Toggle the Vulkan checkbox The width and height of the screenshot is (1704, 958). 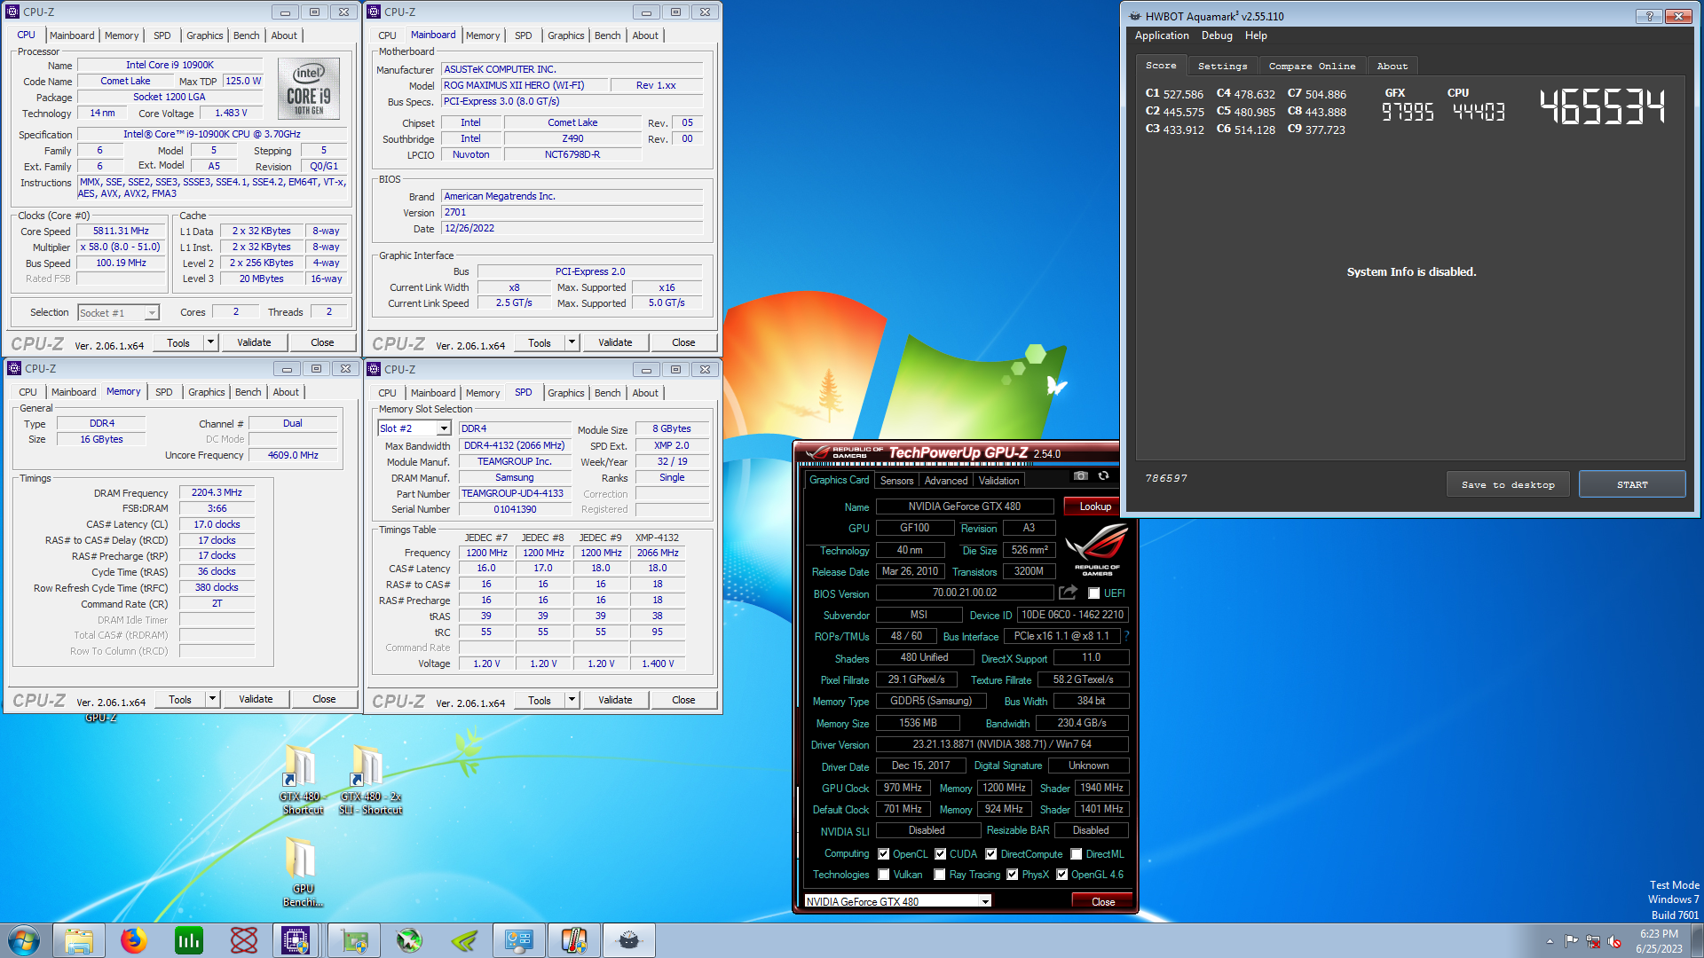(883, 875)
